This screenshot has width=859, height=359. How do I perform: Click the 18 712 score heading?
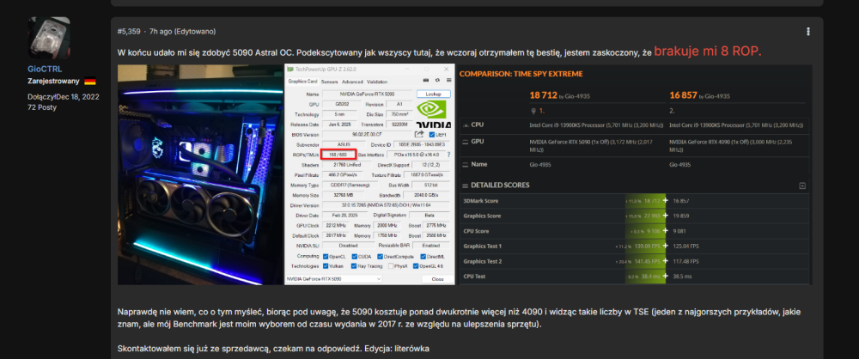click(542, 95)
